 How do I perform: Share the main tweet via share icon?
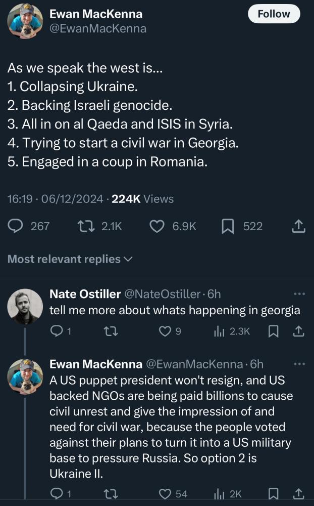coord(299,226)
